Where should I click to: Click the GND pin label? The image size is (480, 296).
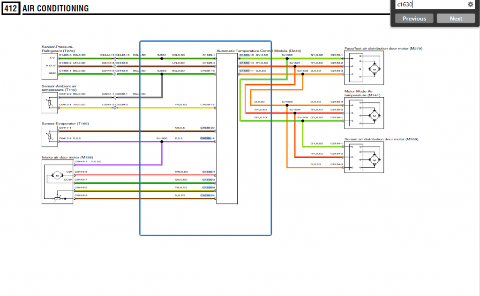[52, 73]
